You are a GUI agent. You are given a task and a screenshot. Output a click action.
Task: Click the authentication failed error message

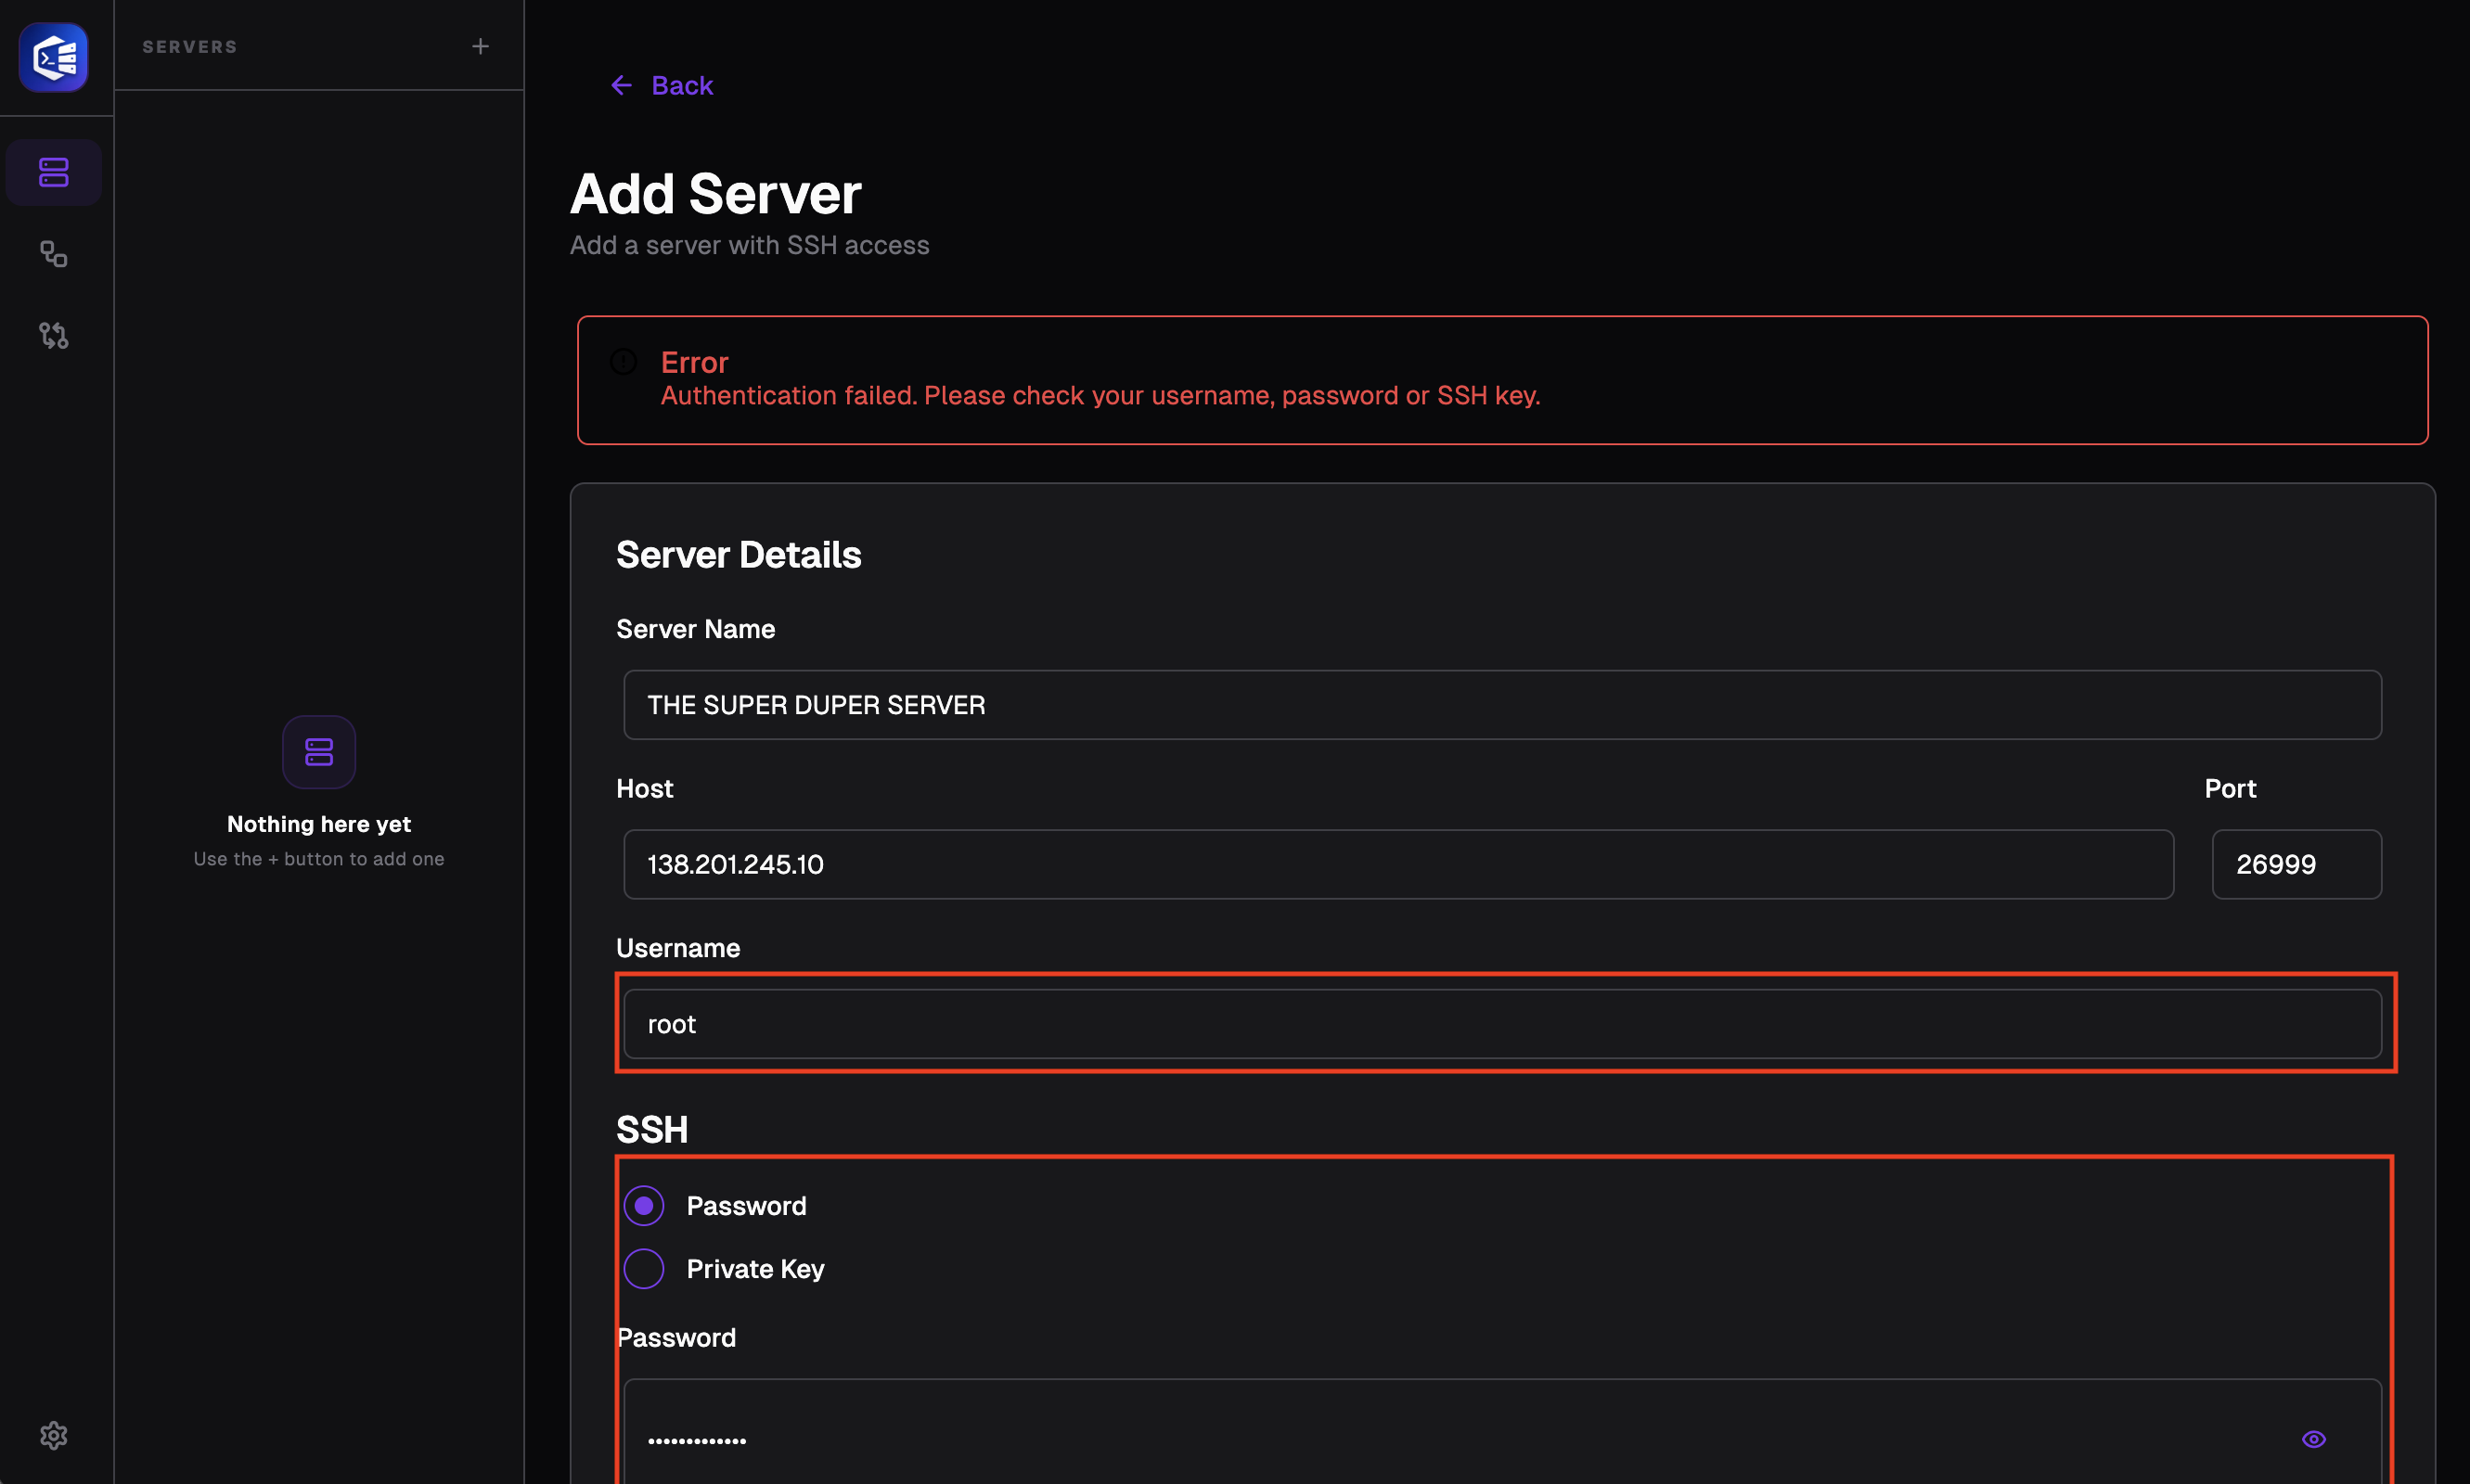(1100, 396)
